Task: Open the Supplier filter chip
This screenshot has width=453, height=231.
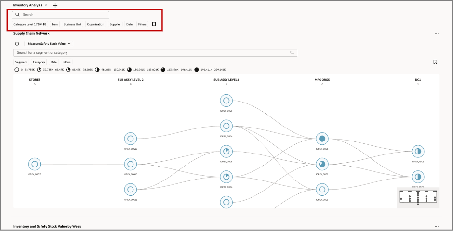Action: (x=115, y=24)
